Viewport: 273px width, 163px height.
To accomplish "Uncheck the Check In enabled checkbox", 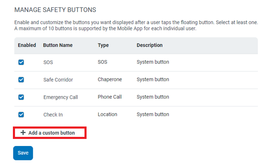I will (x=21, y=114).
